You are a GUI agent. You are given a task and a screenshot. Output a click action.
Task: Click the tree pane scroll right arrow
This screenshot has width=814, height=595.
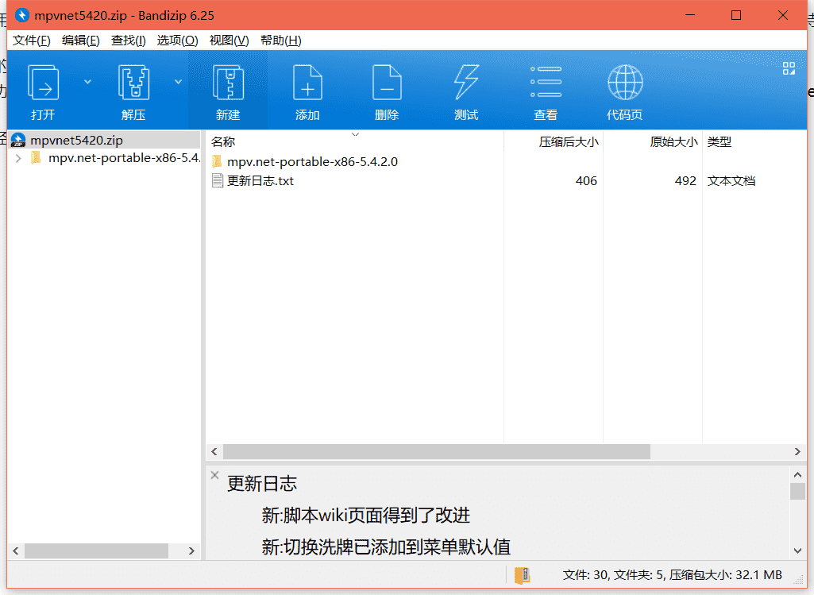tap(191, 551)
